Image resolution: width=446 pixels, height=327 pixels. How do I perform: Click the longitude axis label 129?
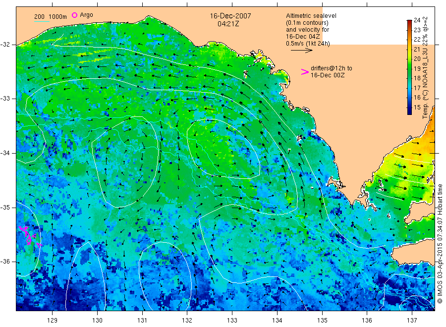pos(53,321)
